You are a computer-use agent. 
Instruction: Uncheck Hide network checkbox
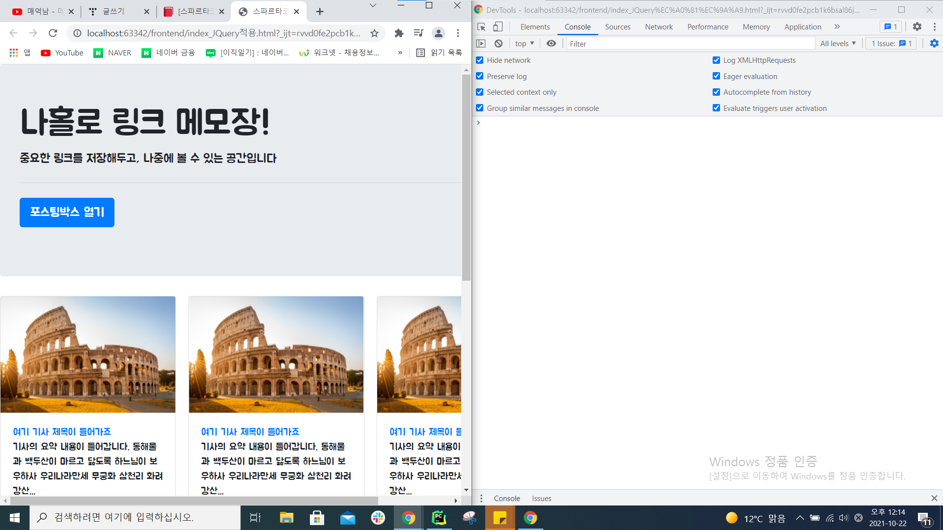tap(480, 60)
